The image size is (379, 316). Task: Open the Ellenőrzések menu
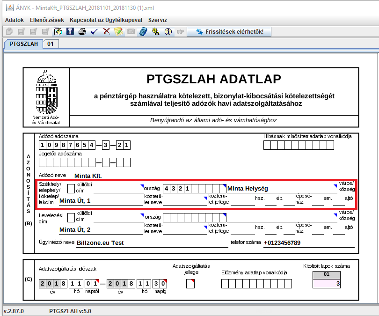coord(47,20)
